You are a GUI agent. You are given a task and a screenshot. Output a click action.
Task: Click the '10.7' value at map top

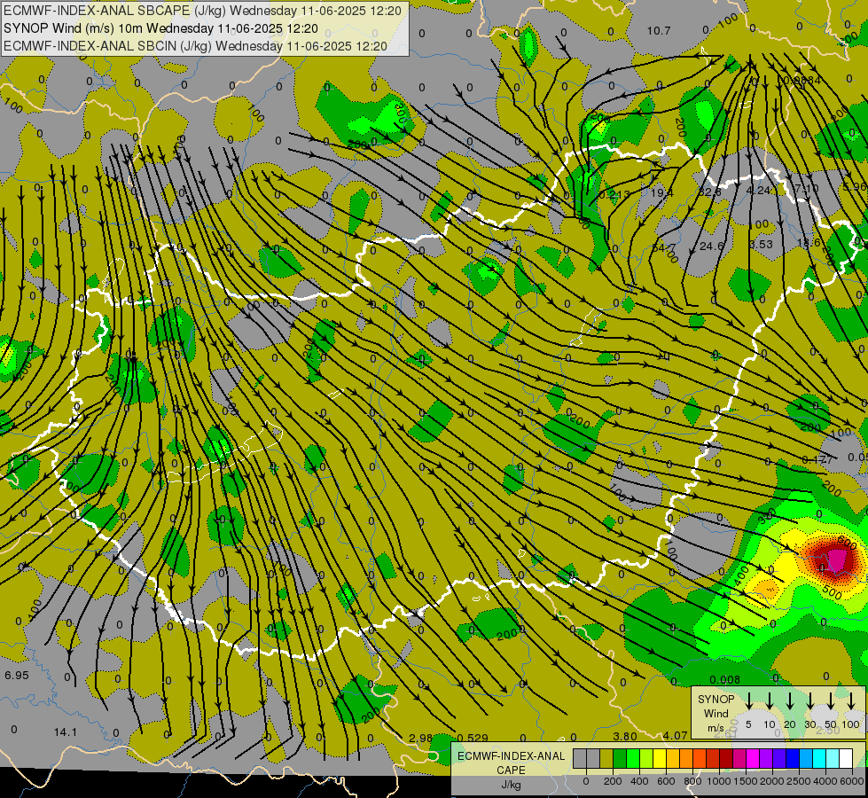click(659, 31)
